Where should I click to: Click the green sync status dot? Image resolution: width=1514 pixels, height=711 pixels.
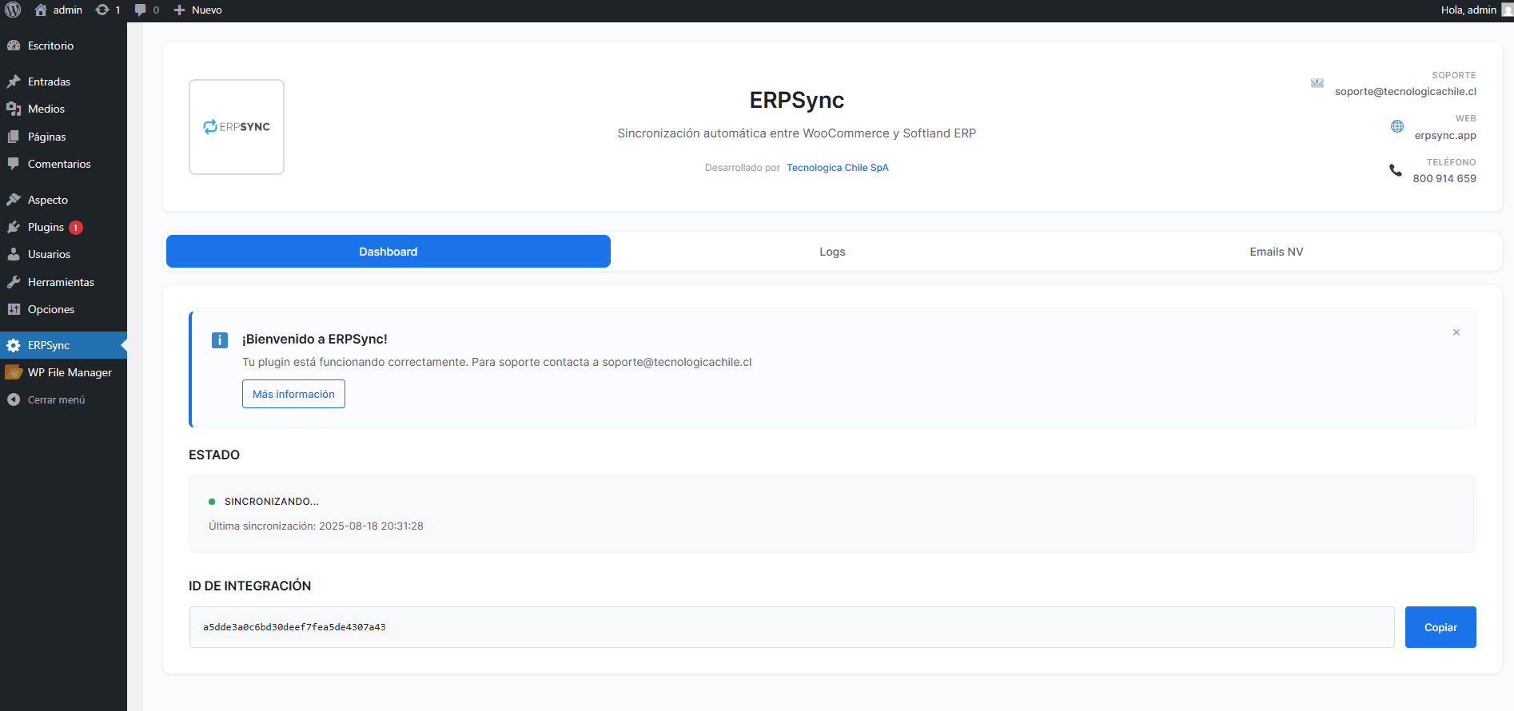(212, 502)
